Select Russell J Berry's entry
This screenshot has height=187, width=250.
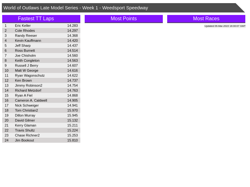click(27, 65)
